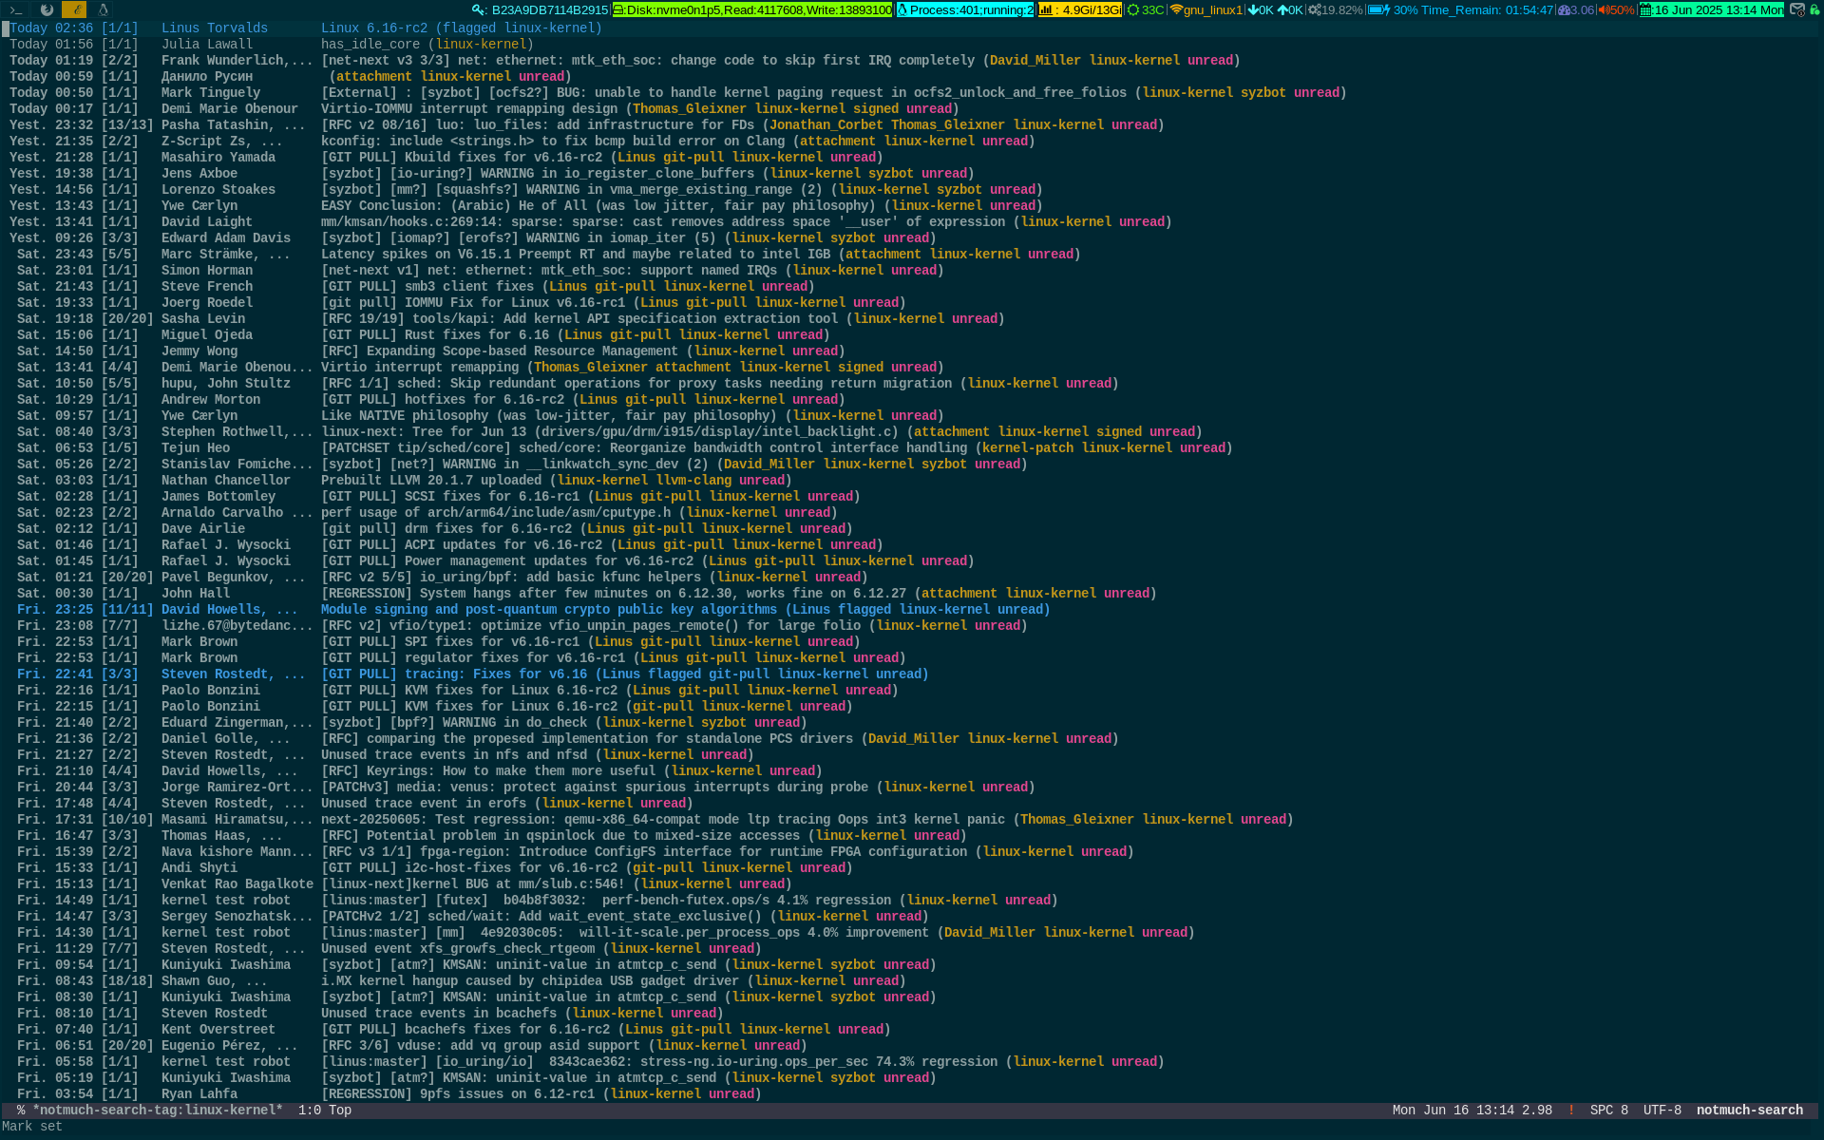
Task: Select John Hall REGRESSION system hangs row
Action: click(x=912, y=593)
